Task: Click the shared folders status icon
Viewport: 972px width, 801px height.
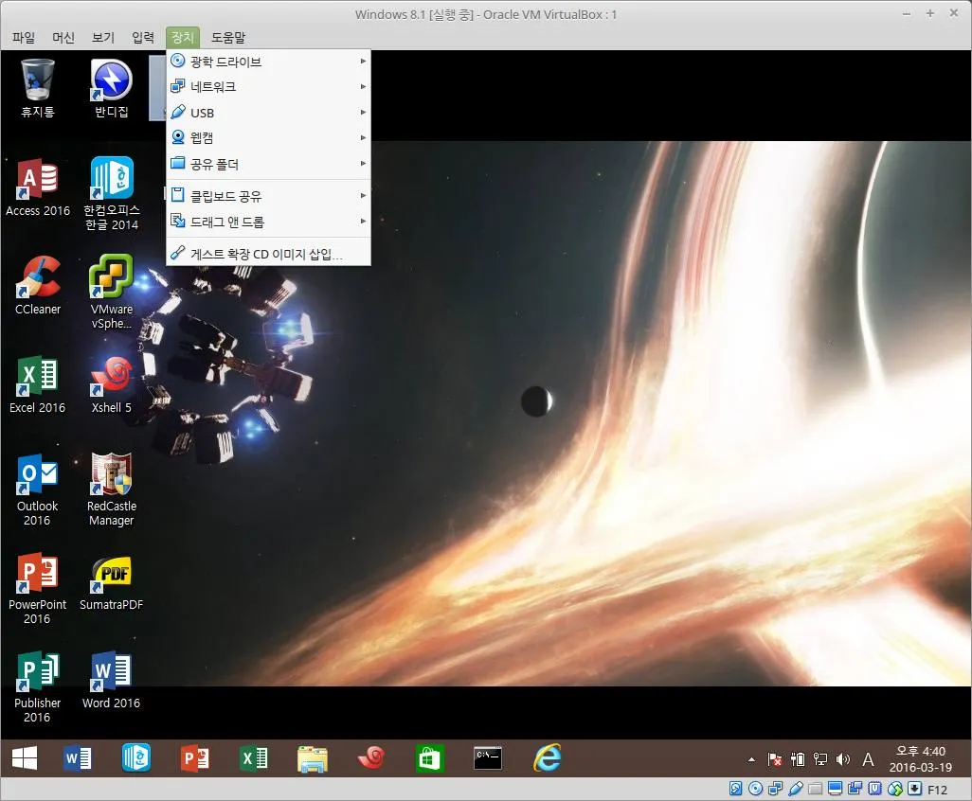Action: coord(815,788)
